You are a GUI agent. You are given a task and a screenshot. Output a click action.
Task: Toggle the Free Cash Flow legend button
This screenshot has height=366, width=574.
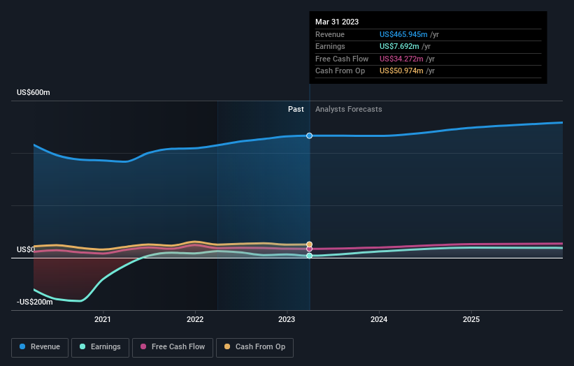173,347
